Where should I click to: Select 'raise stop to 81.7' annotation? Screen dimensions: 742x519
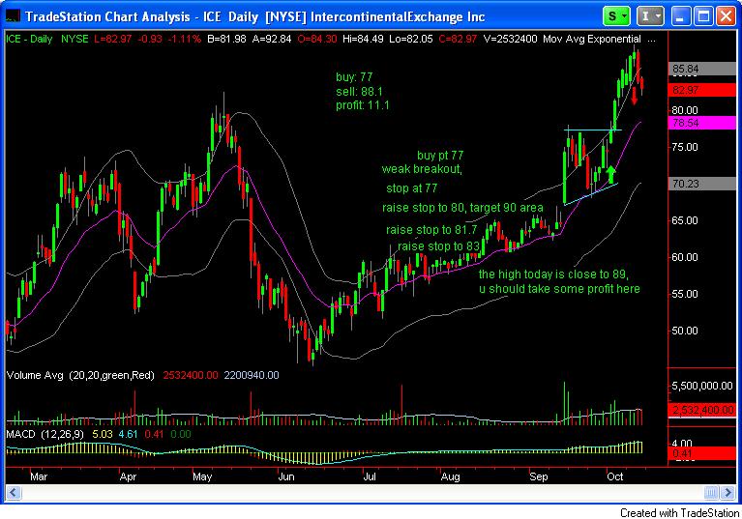431,230
